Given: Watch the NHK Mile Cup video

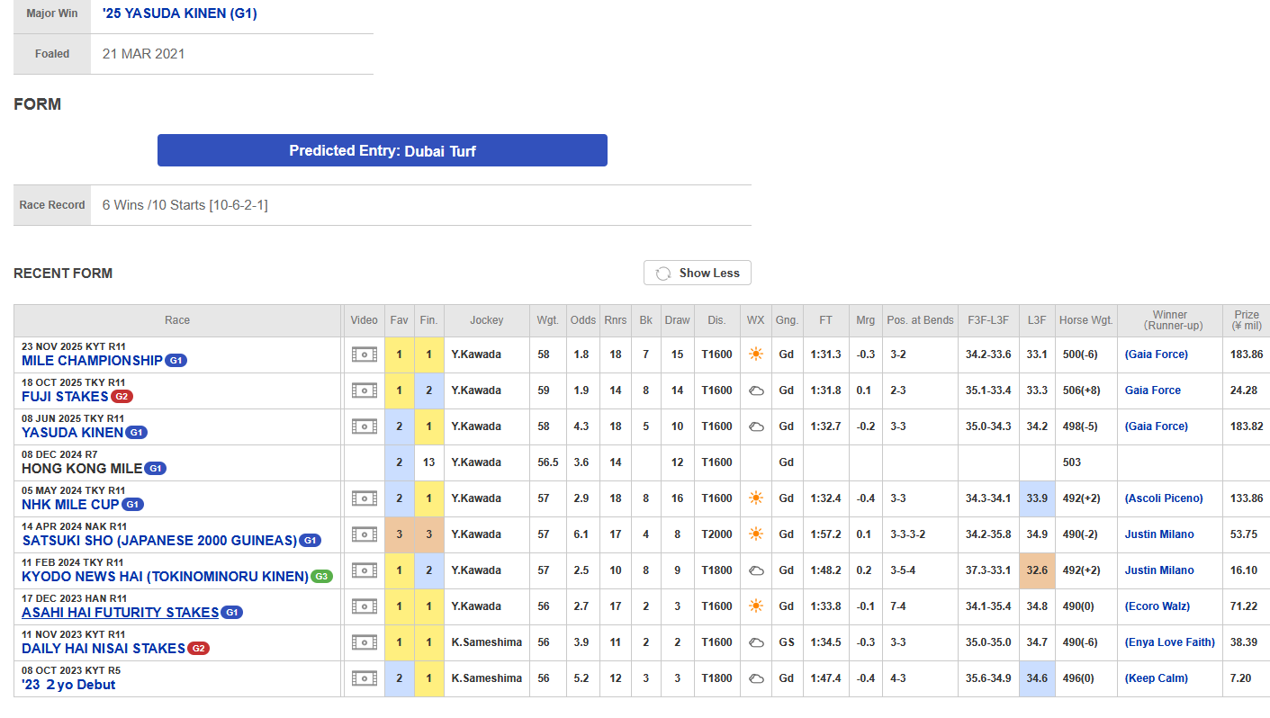Looking at the screenshot, I should (364, 498).
